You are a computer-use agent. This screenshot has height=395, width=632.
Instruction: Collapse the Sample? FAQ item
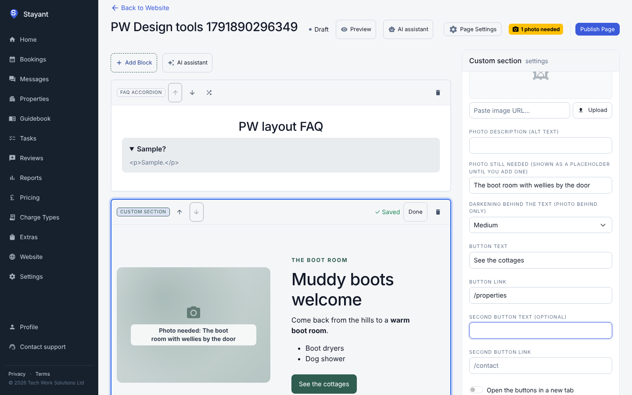(281, 149)
